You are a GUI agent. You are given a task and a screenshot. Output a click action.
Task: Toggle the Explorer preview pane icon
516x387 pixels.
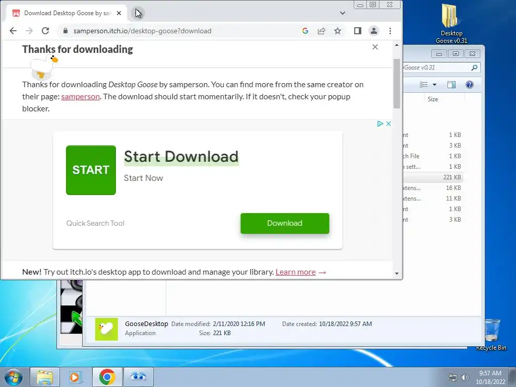tap(451, 85)
